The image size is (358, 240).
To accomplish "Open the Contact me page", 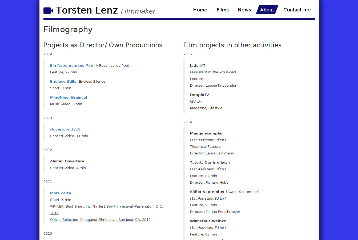I will [297, 10].
